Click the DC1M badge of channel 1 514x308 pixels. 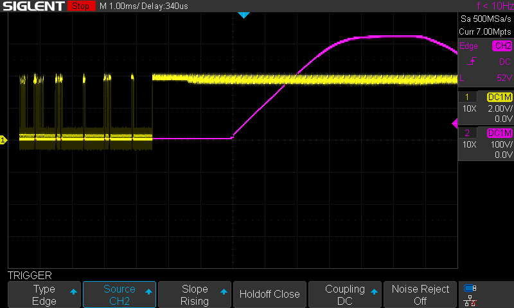tap(500, 97)
